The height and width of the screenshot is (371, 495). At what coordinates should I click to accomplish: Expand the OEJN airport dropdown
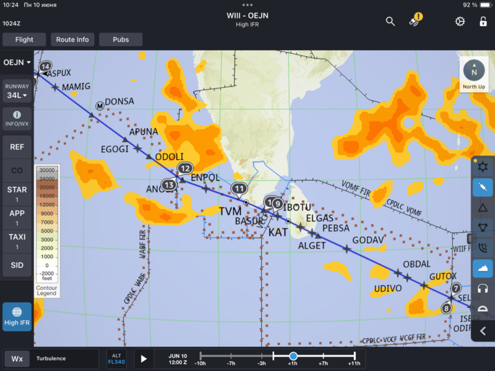(16, 62)
